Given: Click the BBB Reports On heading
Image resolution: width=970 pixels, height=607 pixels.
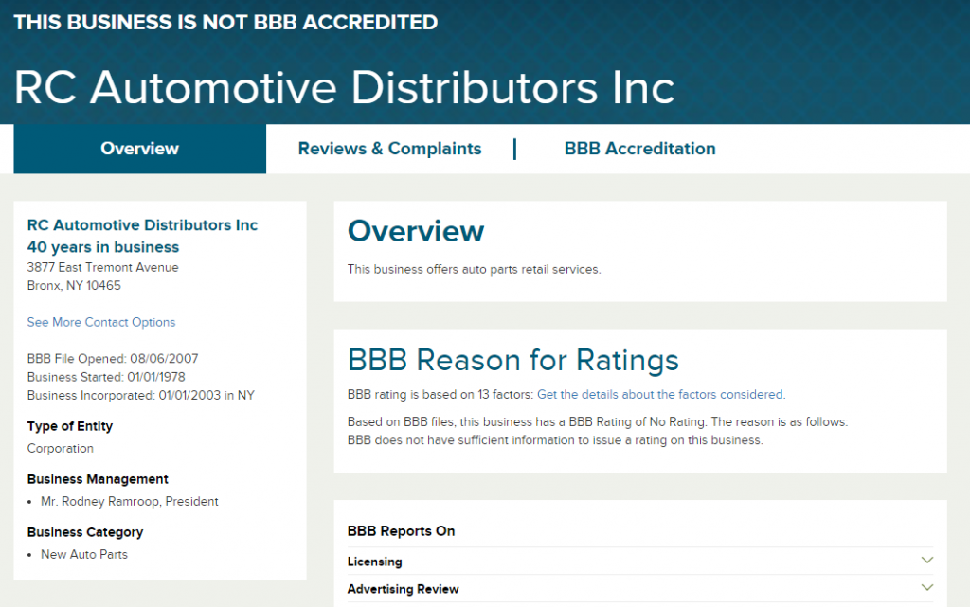Looking at the screenshot, I should 401,531.
